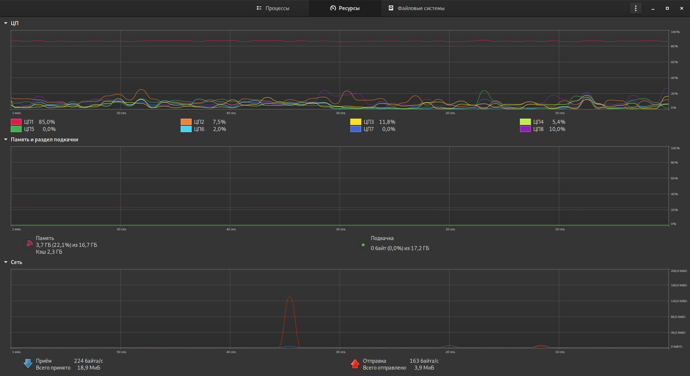
Task: Click the Отправка red upload arrow icon
Action: coord(355,364)
